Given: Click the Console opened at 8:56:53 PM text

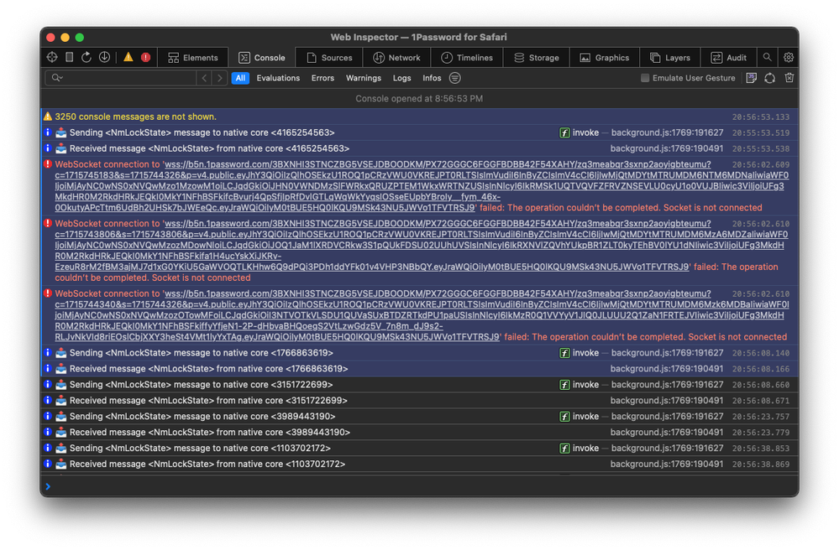Looking at the screenshot, I should [420, 99].
